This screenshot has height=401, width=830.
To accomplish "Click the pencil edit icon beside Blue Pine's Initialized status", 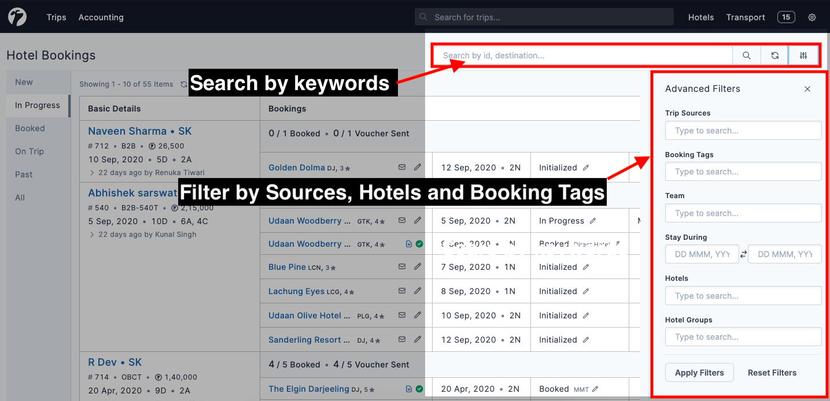I will click(586, 266).
